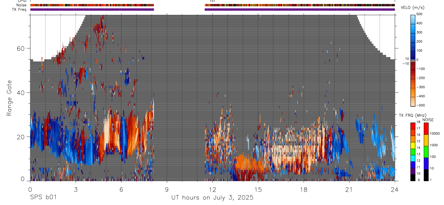This screenshot has width=444, height=205.
Task: Select the 300 value on velocity scale
Action: (420, 32)
